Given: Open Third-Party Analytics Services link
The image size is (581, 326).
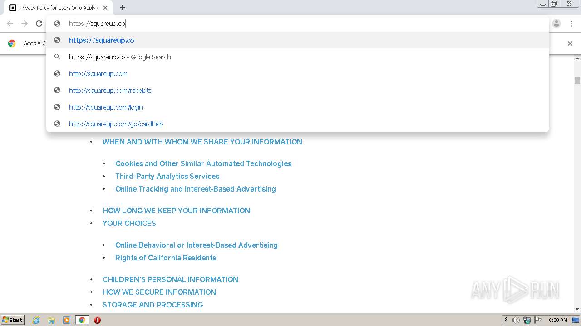Looking at the screenshot, I should [167, 176].
